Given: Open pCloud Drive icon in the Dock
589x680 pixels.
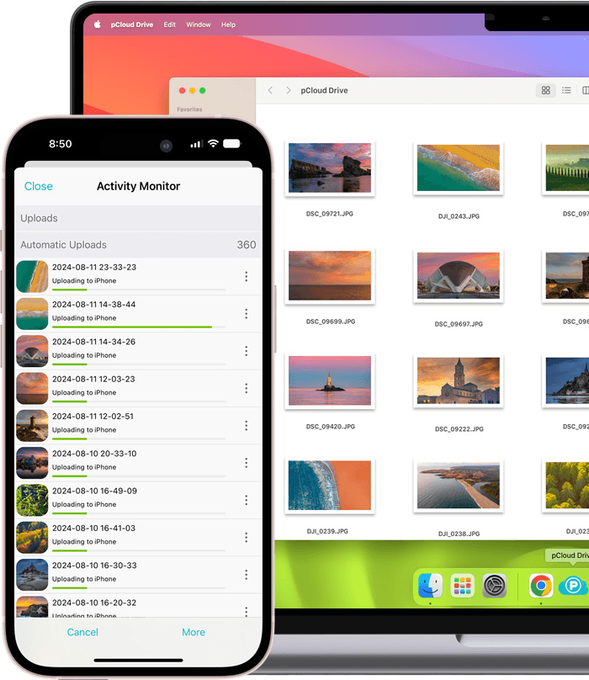Looking at the screenshot, I should (574, 586).
